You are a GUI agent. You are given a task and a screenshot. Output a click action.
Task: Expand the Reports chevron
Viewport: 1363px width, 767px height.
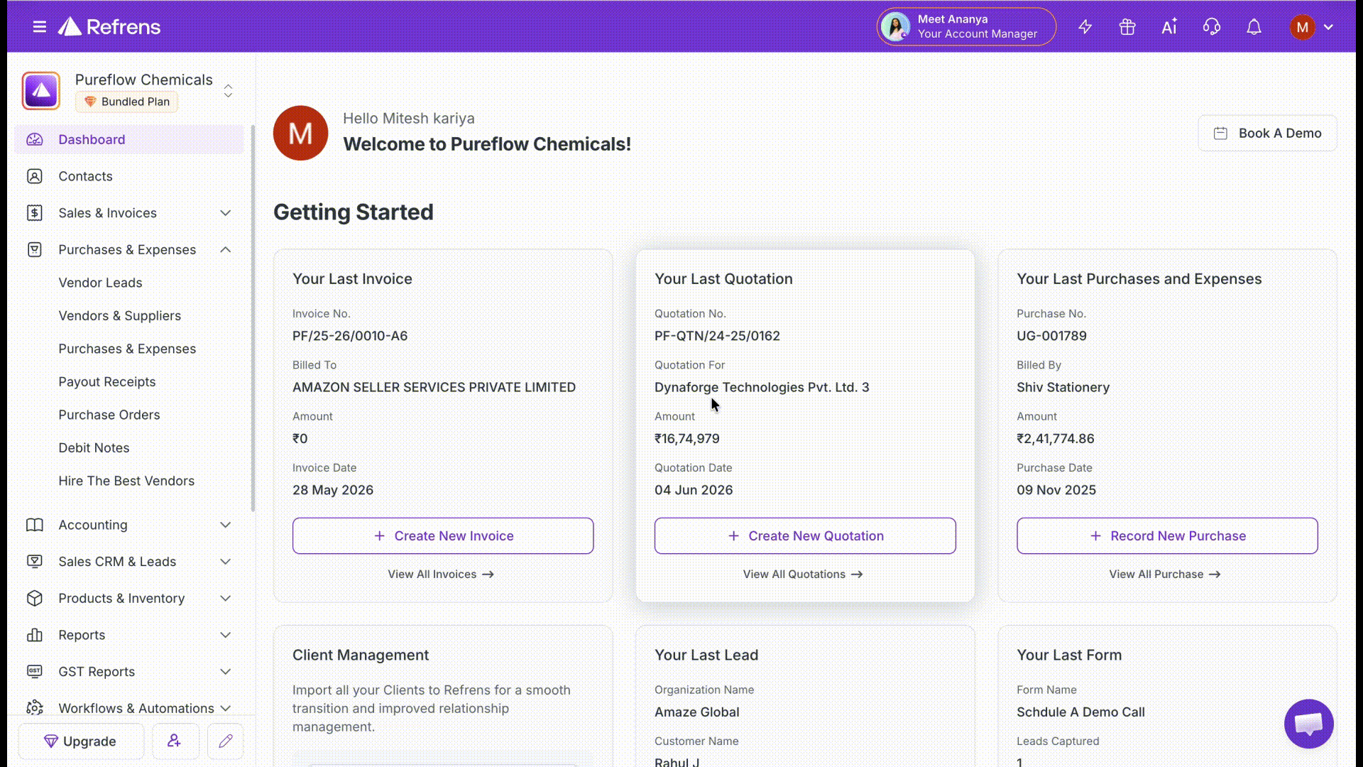pyautogui.click(x=226, y=635)
